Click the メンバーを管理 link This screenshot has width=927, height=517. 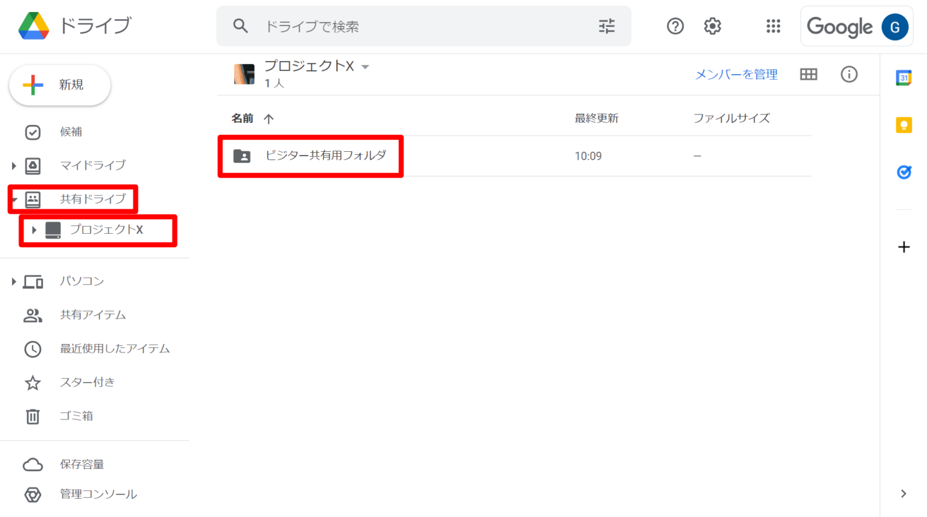736,74
